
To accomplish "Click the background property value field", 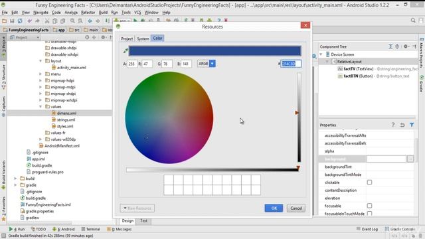I will tap(386, 159).
